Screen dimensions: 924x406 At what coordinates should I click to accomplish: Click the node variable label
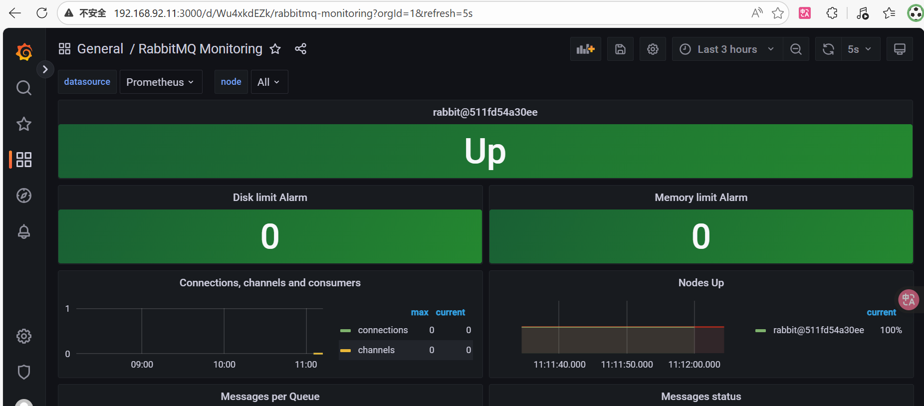pos(231,82)
